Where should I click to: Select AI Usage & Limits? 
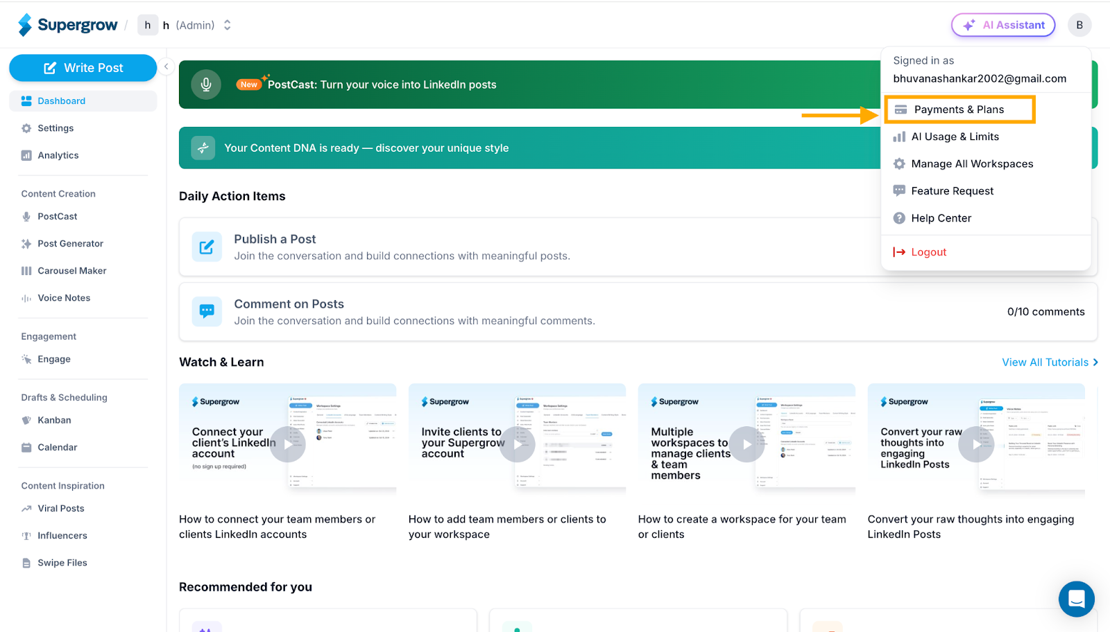986,137
